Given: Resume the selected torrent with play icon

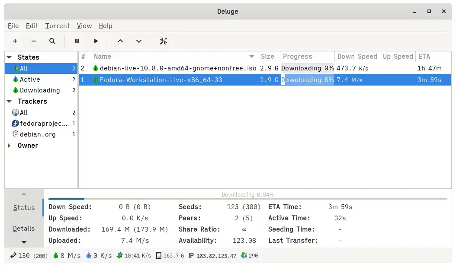Looking at the screenshot, I should click(95, 41).
